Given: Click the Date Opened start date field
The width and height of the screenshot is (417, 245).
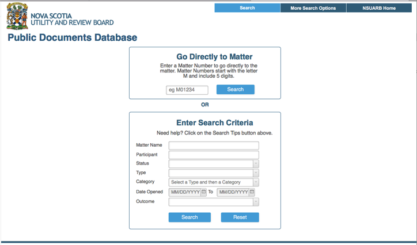Looking at the screenshot, I should click(x=184, y=192).
